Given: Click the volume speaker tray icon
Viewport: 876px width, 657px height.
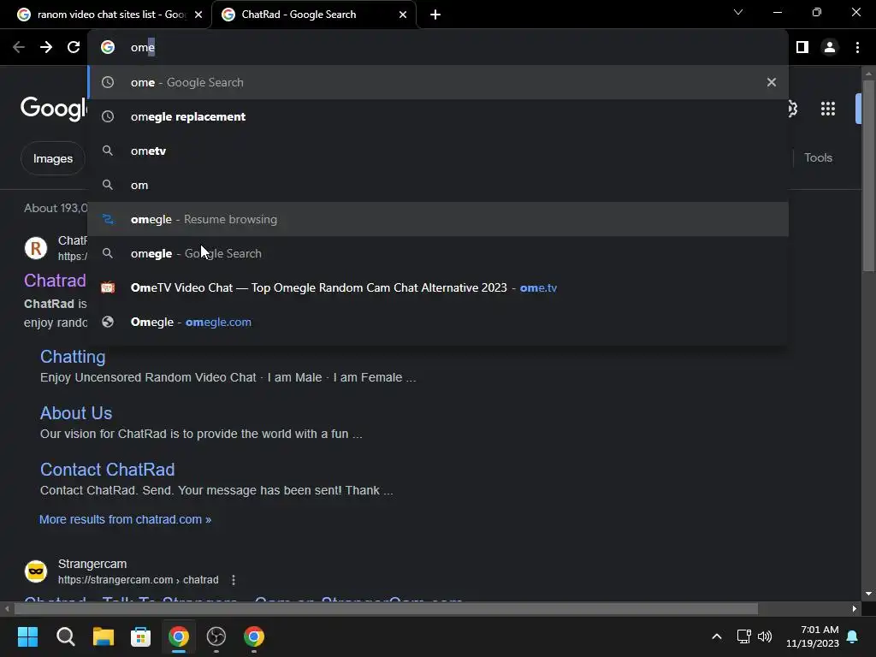Looking at the screenshot, I should (x=765, y=636).
